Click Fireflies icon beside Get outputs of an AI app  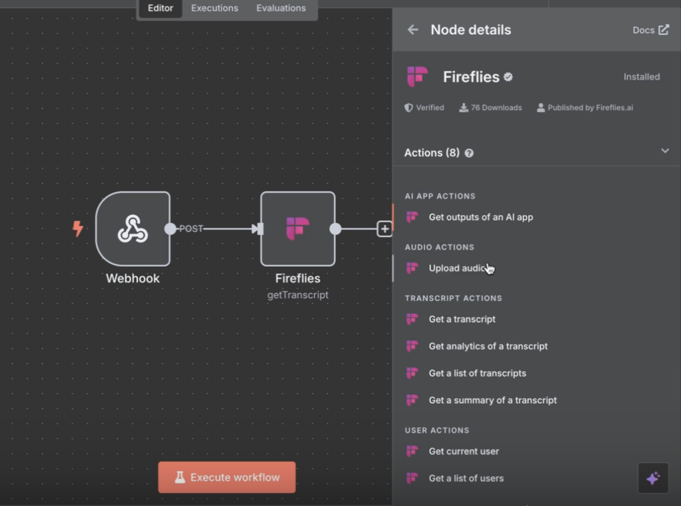coord(412,217)
